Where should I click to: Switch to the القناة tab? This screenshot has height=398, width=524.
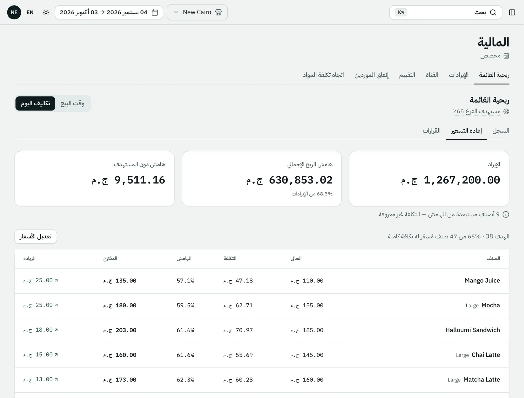coord(432,75)
